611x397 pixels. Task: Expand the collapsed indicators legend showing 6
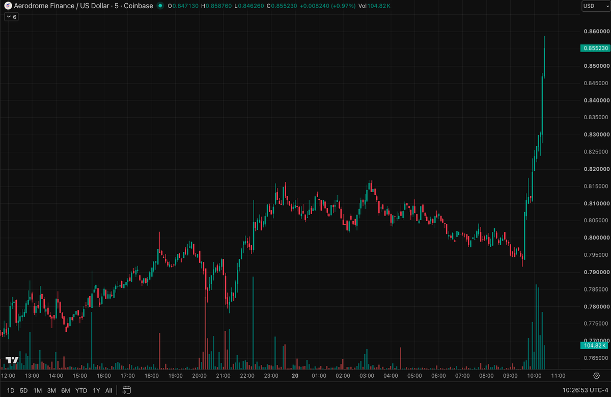[11, 17]
